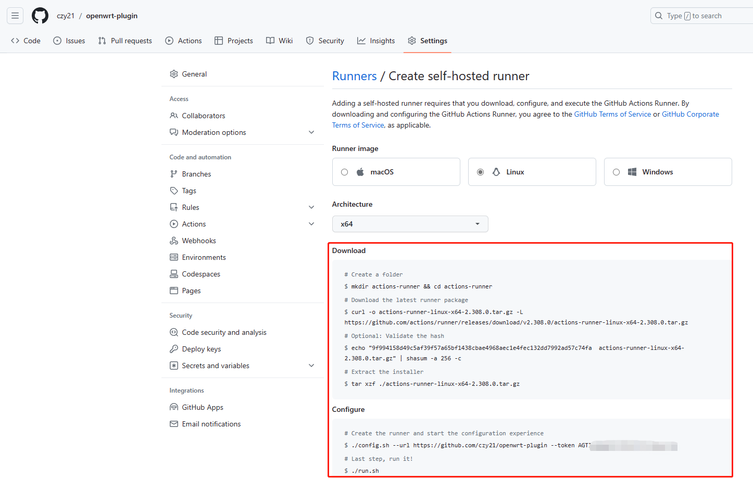Expand the Moderation options section
The width and height of the screenshot is (753, 478).
311,132
